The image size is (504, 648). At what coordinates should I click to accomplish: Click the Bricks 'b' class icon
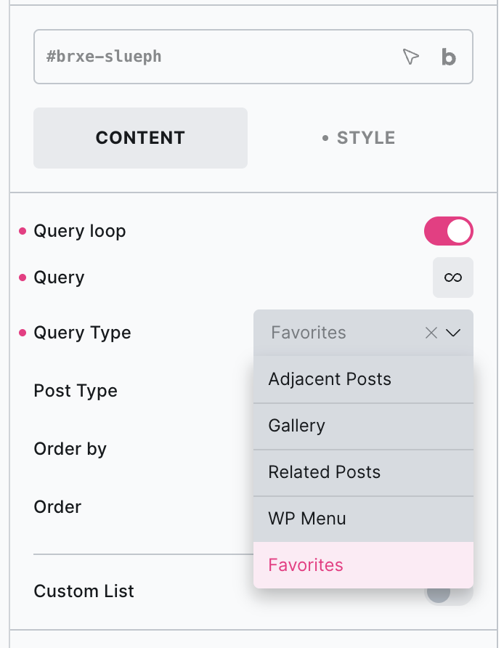tap(449, 57)
